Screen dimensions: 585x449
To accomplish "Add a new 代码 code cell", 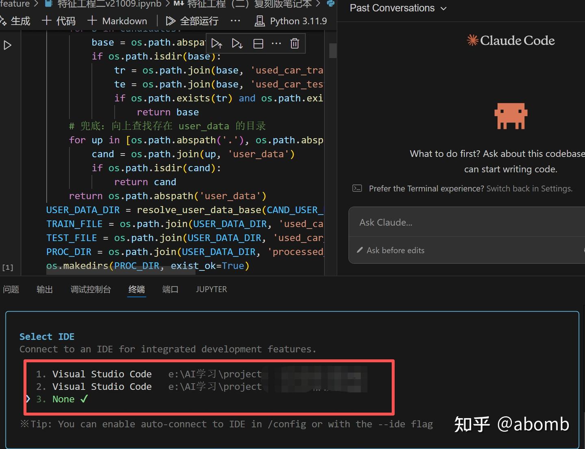I will (x=59, y=21).
